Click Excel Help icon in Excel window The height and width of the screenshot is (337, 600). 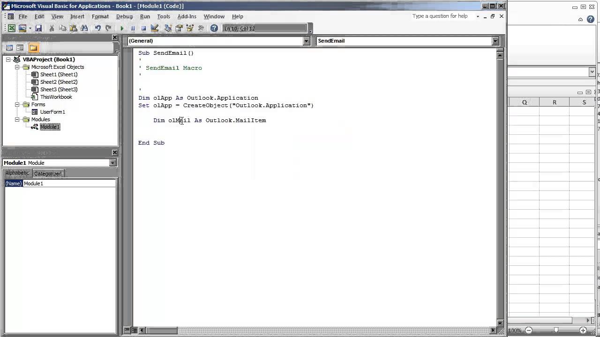click(x=591, y=19)
